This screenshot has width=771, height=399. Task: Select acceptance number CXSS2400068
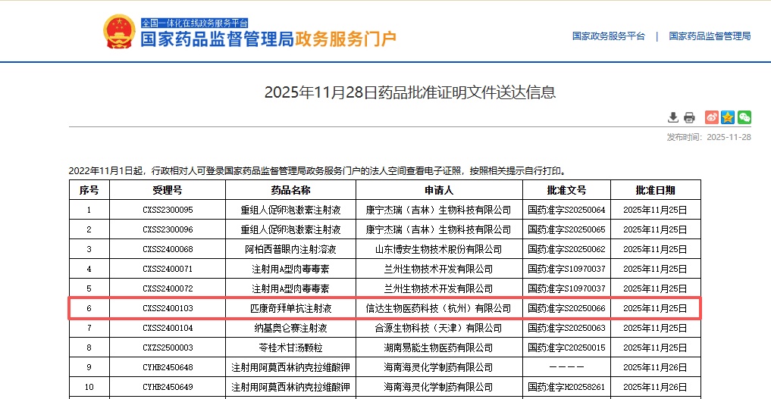[168, 249]
